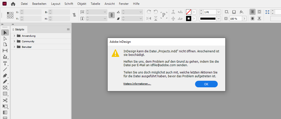
Task: Pick the Scissors tool
Action: 5,100
